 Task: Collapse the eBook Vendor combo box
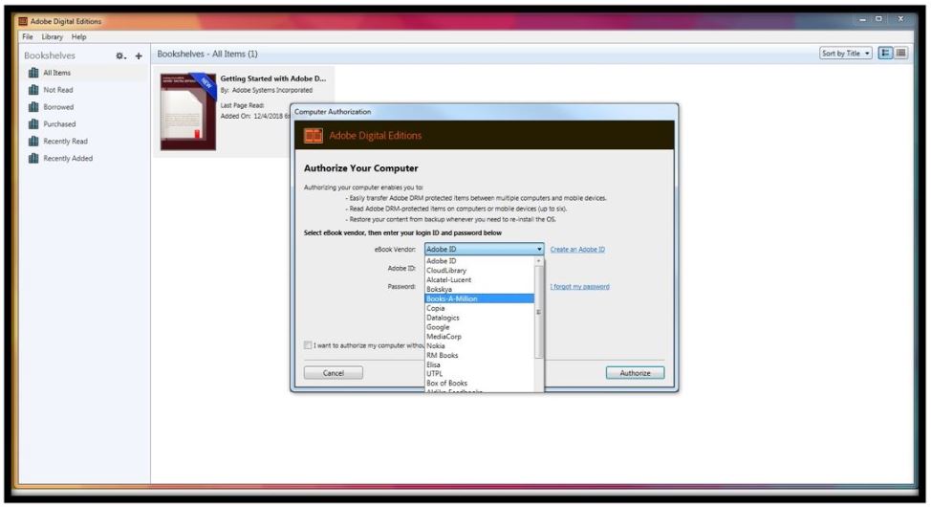[484, 249]
